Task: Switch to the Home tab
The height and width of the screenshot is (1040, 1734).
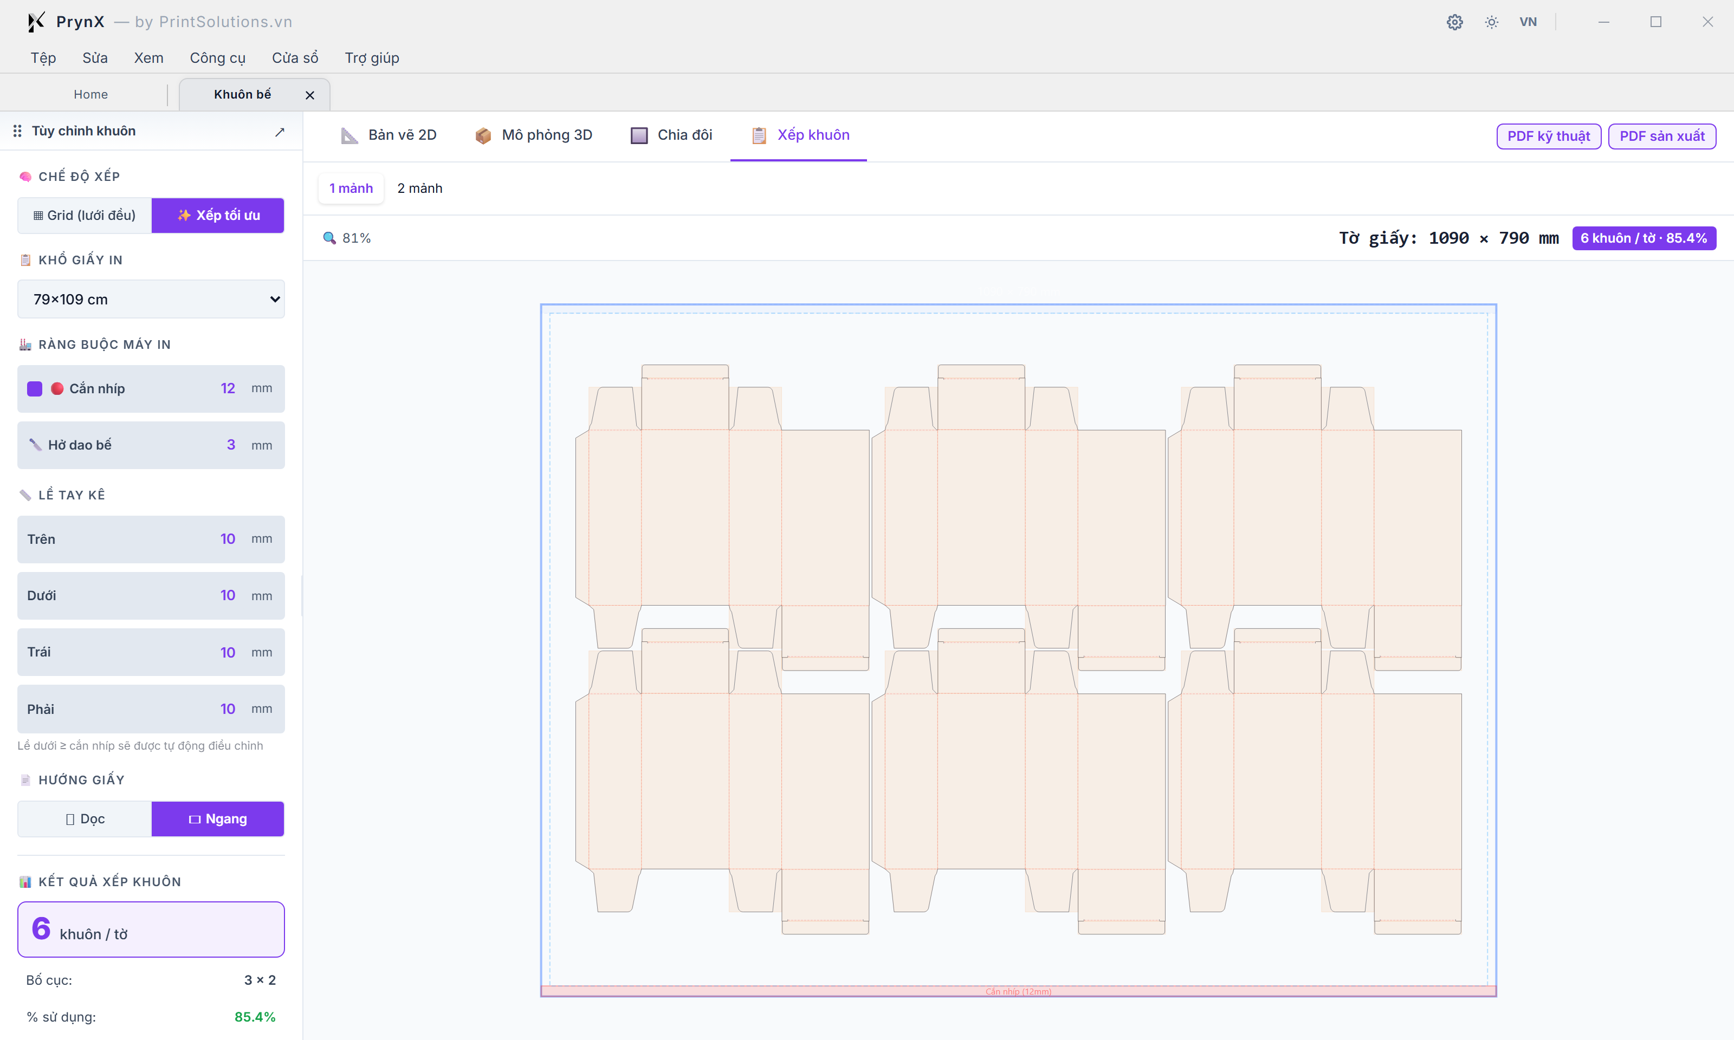Action: pos(90,95)
